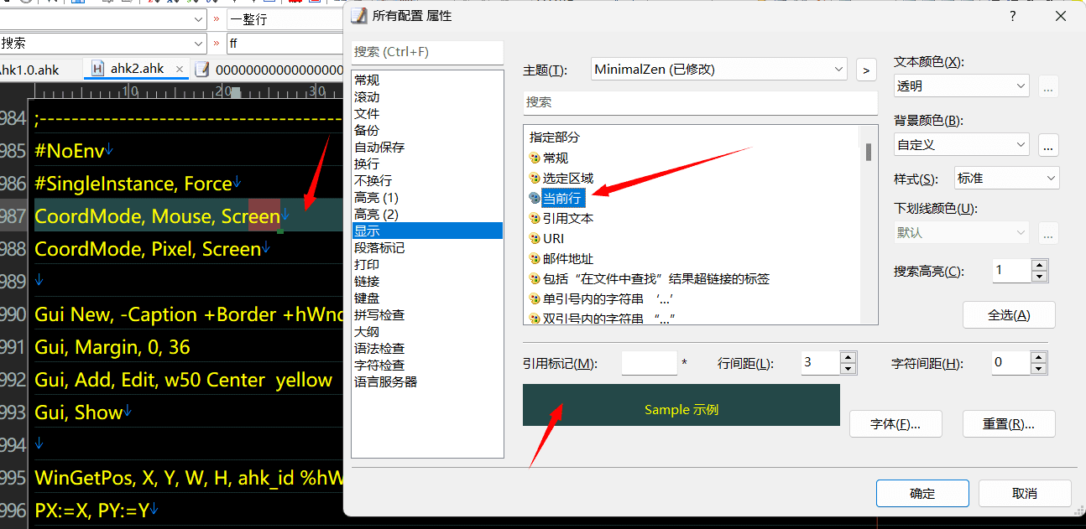This screenshot has width=1086, height=529.
Task: Switch to the ahk2.ahk document tab
Action: point(137,69)
